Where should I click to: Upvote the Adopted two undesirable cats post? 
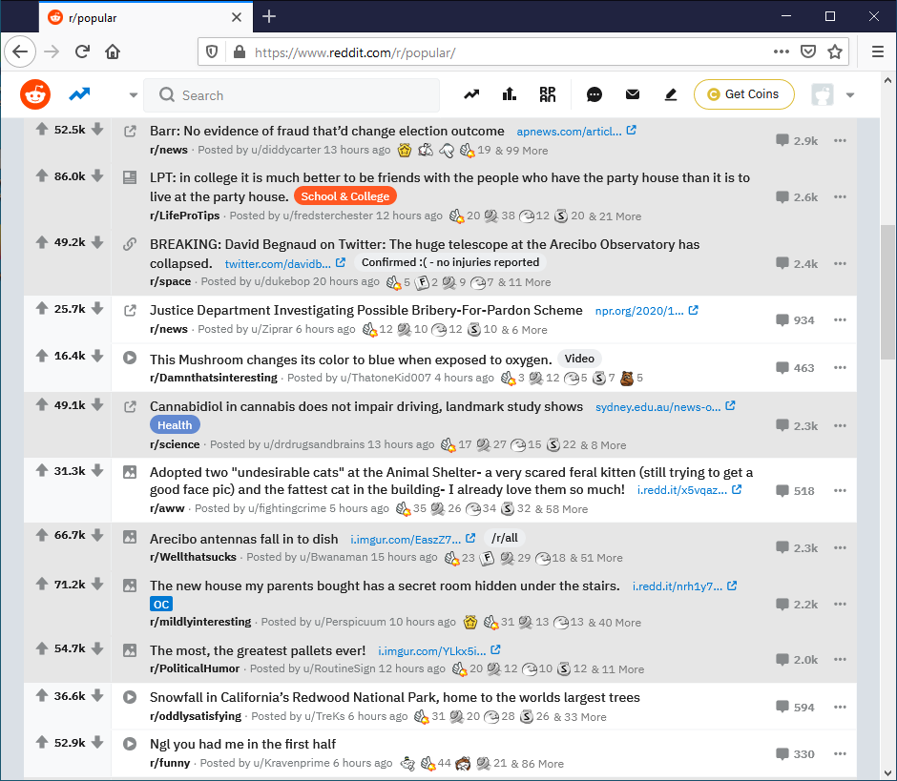pyautogui.click(x=42, y=470)
